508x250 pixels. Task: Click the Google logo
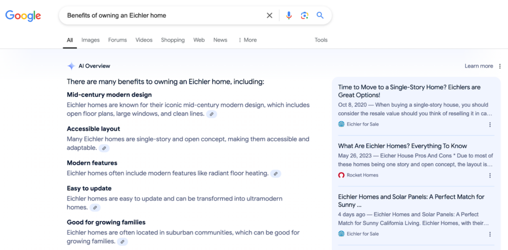point(23,16)
